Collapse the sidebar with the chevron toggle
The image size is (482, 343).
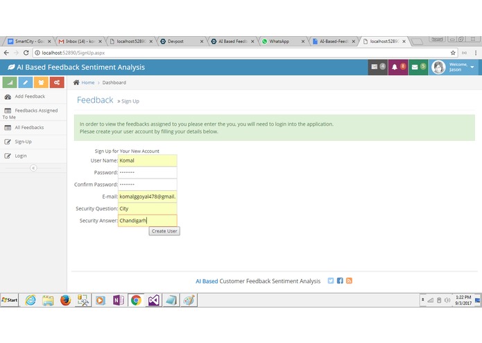33,168
